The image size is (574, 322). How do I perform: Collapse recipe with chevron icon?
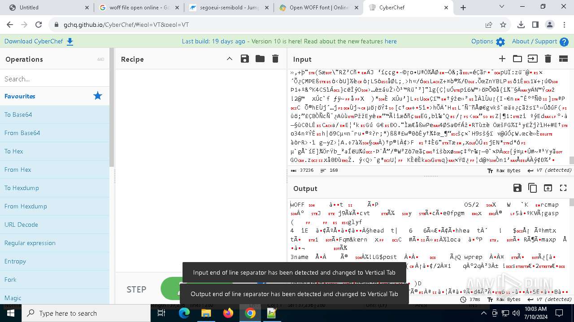(x=229, y=59)
